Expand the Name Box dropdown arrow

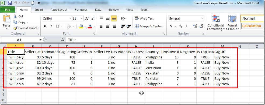[40, 40]
